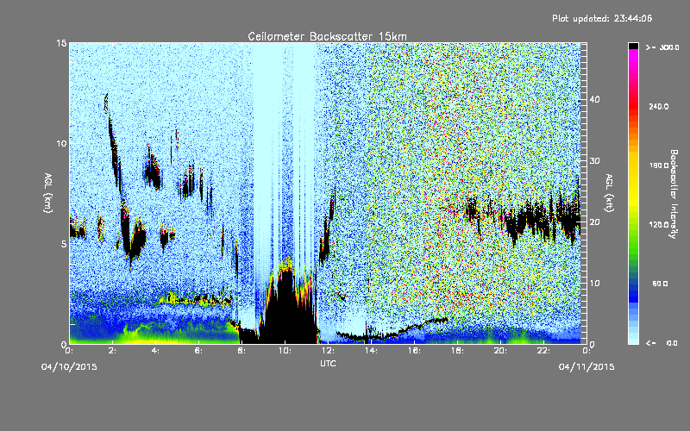
Task: Click the 'Ceilometer Backscatter 15km' plot title
Action: (327, 36)
